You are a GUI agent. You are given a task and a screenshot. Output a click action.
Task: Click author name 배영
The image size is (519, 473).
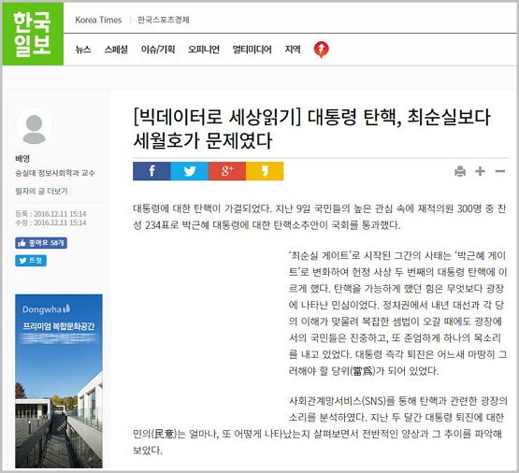click(x=22, y=158)
